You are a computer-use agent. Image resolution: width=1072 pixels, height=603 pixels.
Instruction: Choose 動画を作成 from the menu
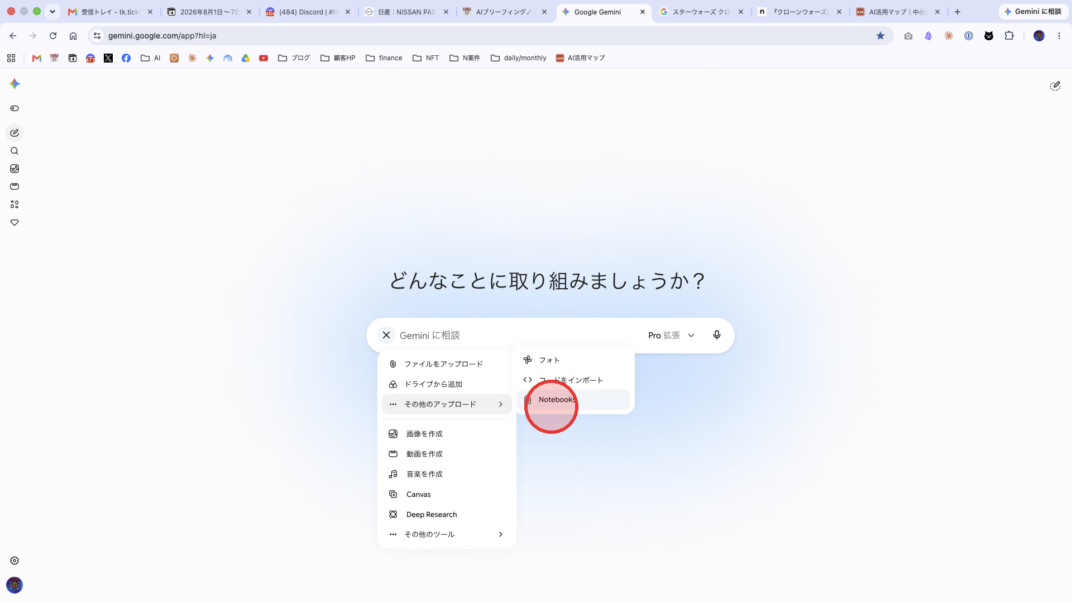coord(447,454)
